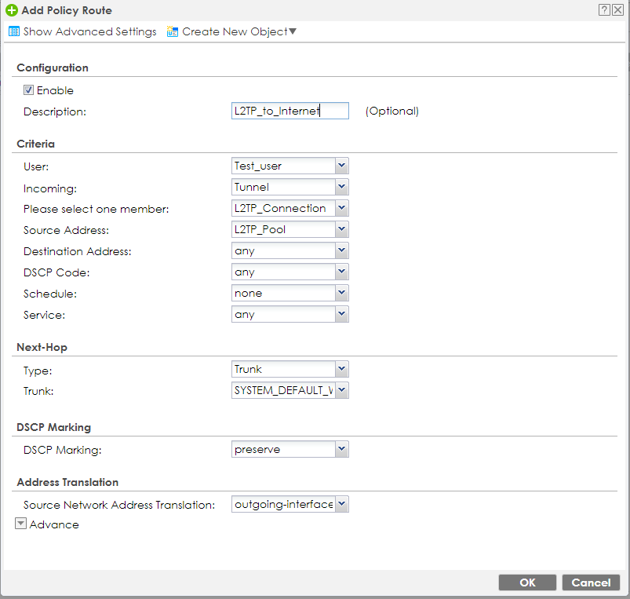Open the Incoming interface dropdown

click(340, 187)
